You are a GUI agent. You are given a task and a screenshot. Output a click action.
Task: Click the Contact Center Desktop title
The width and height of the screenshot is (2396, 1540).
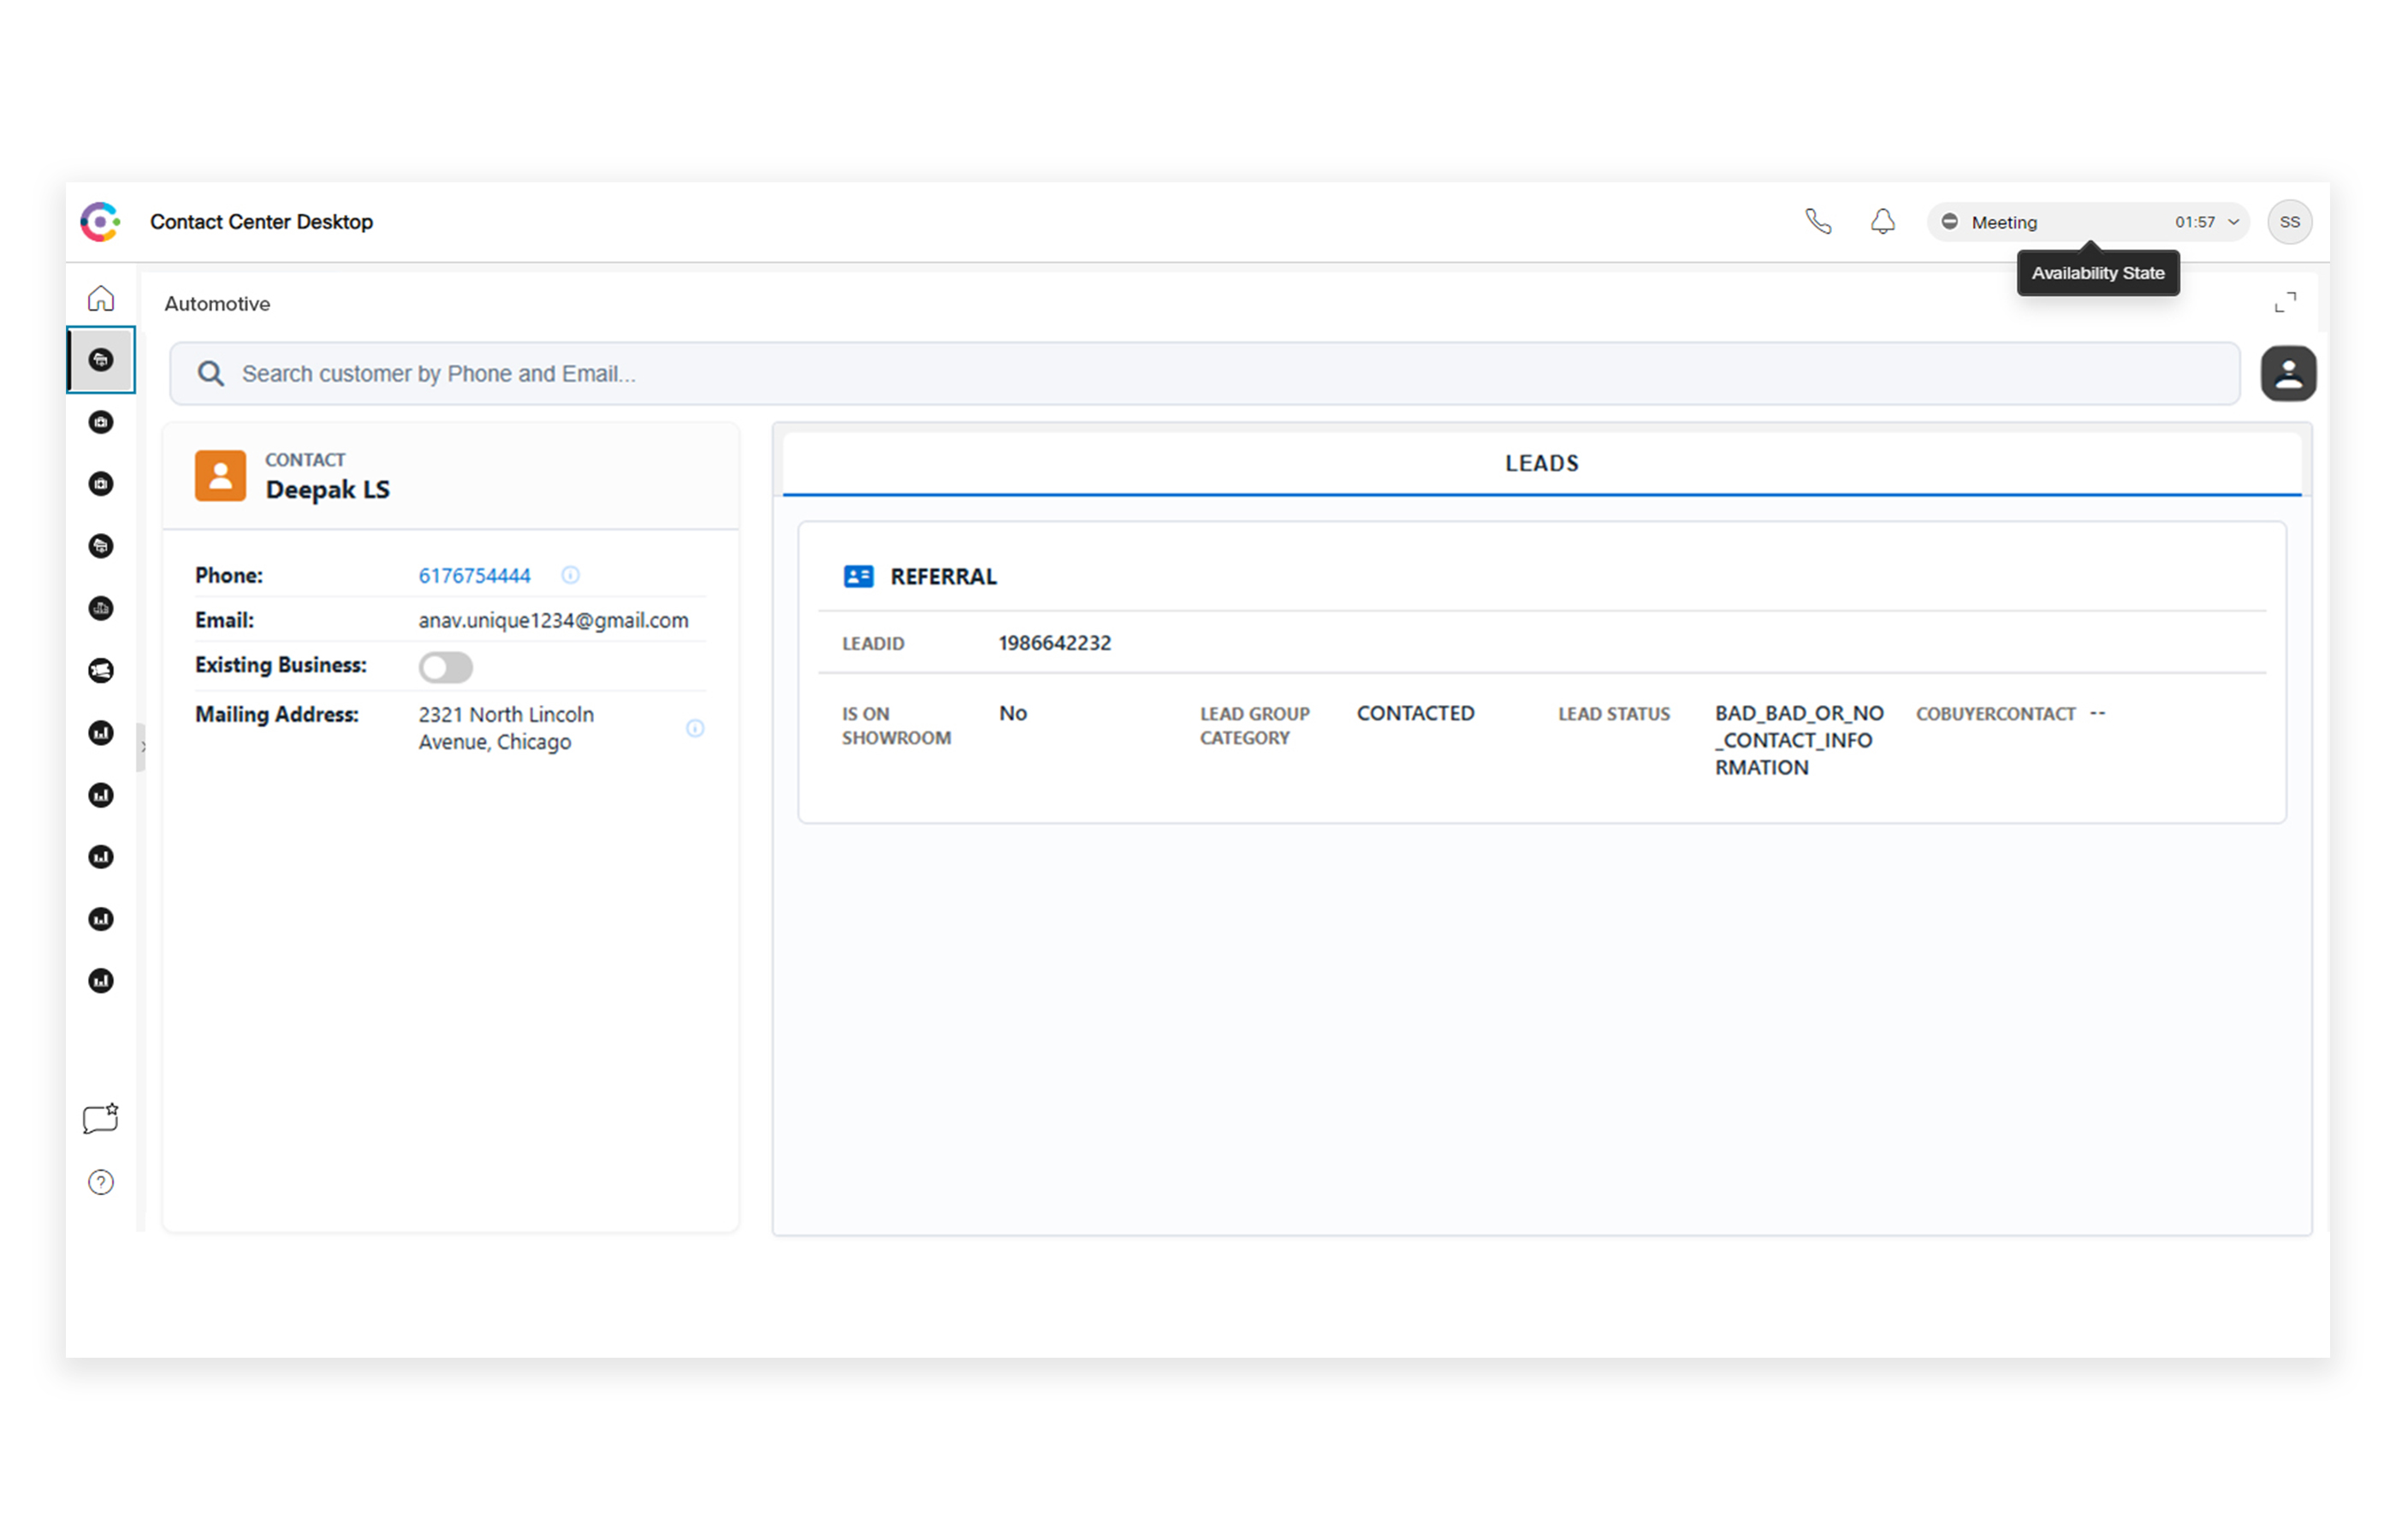(x=261, y=222)
